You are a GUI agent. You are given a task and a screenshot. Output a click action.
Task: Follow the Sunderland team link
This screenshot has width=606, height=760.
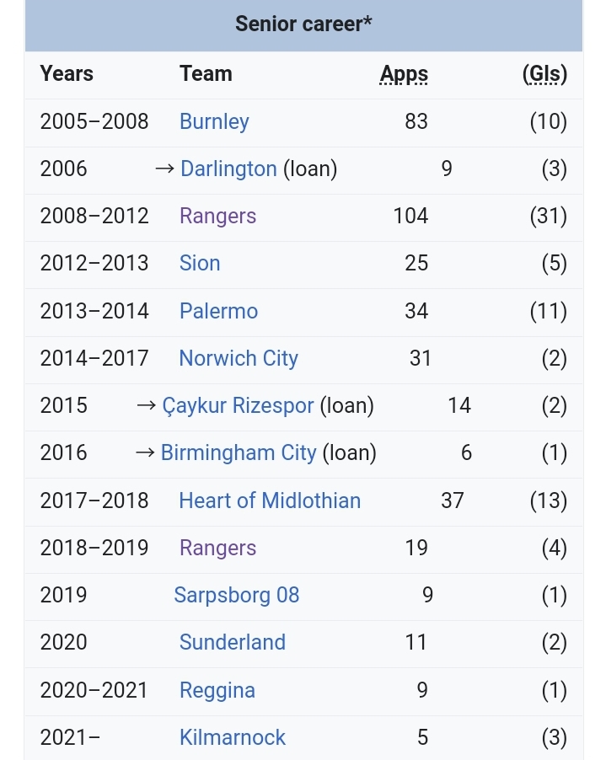[x=233, y=642]
